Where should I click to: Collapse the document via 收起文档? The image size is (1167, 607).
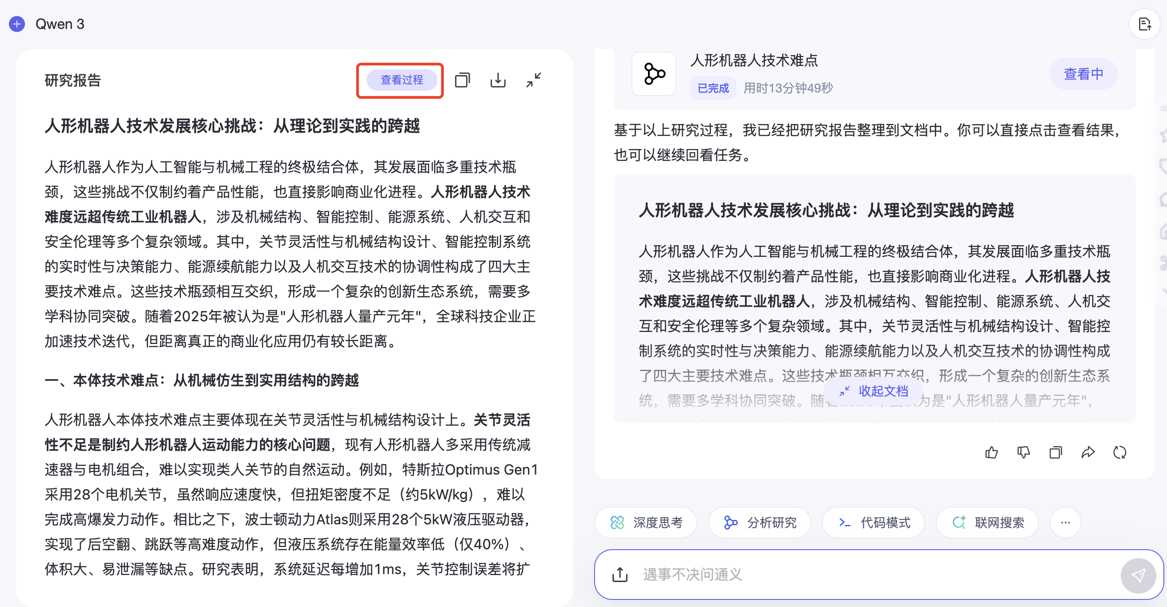click(x=874, y=391)
